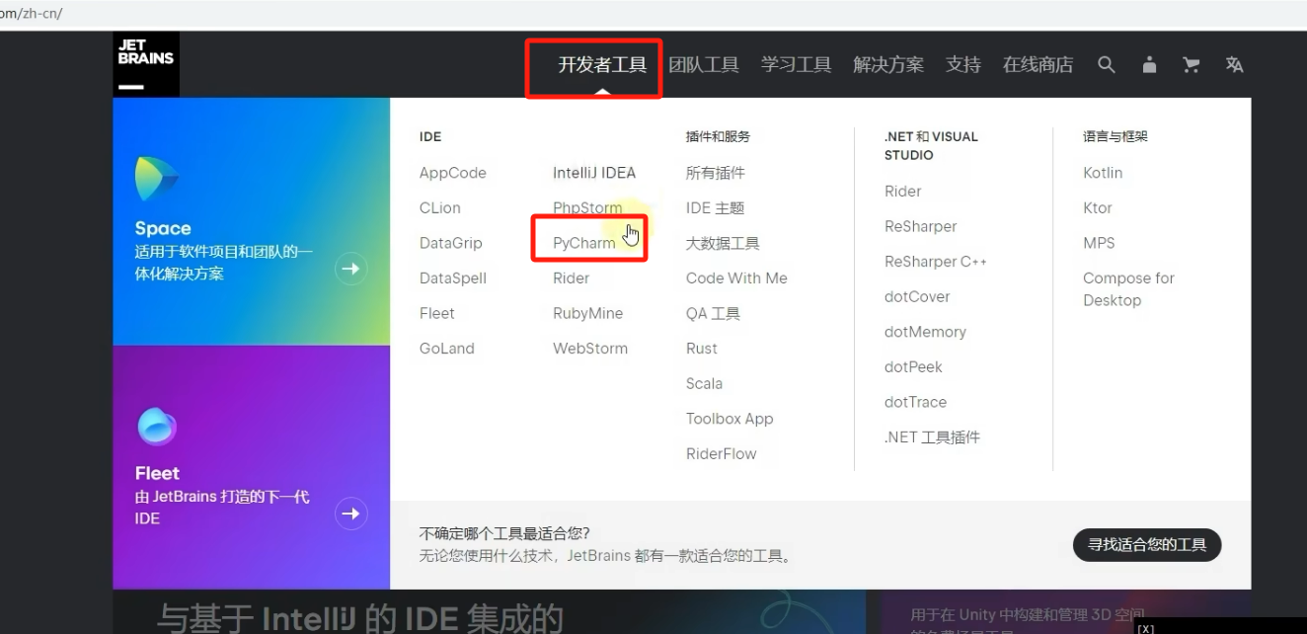Screen dimensions: 1307x634
Task: Open the Compose for Desktop link
Action: point(1129,289)
